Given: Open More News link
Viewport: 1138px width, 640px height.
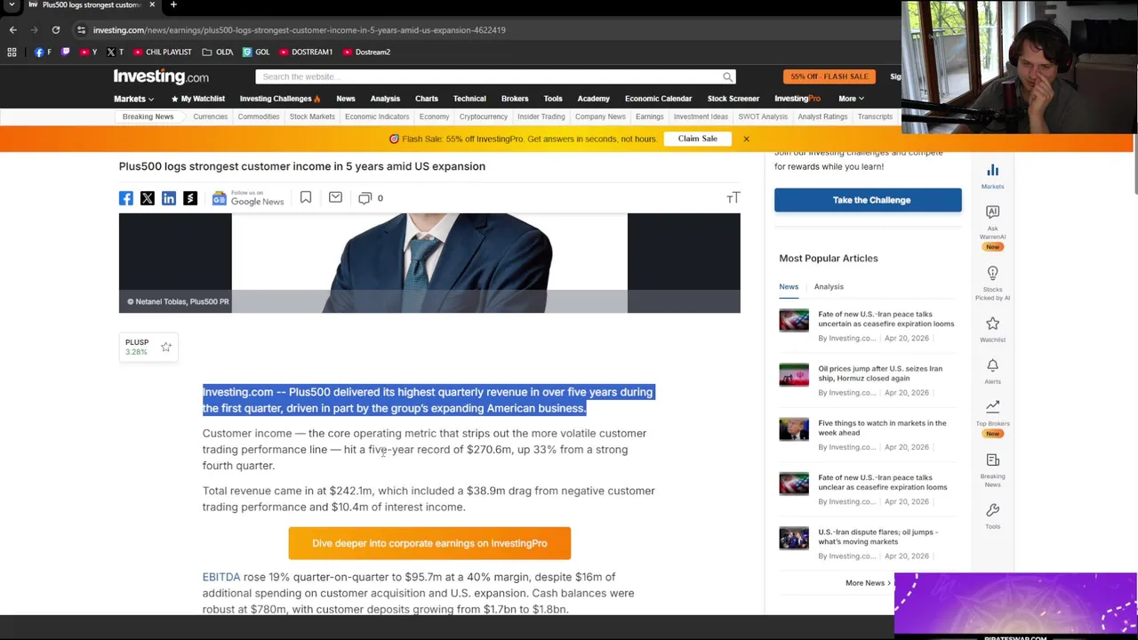Looking at the screenshot, I should click(868, 583).
